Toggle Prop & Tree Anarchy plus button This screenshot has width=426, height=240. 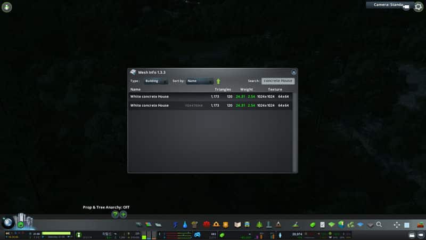[x=123, y=214]
